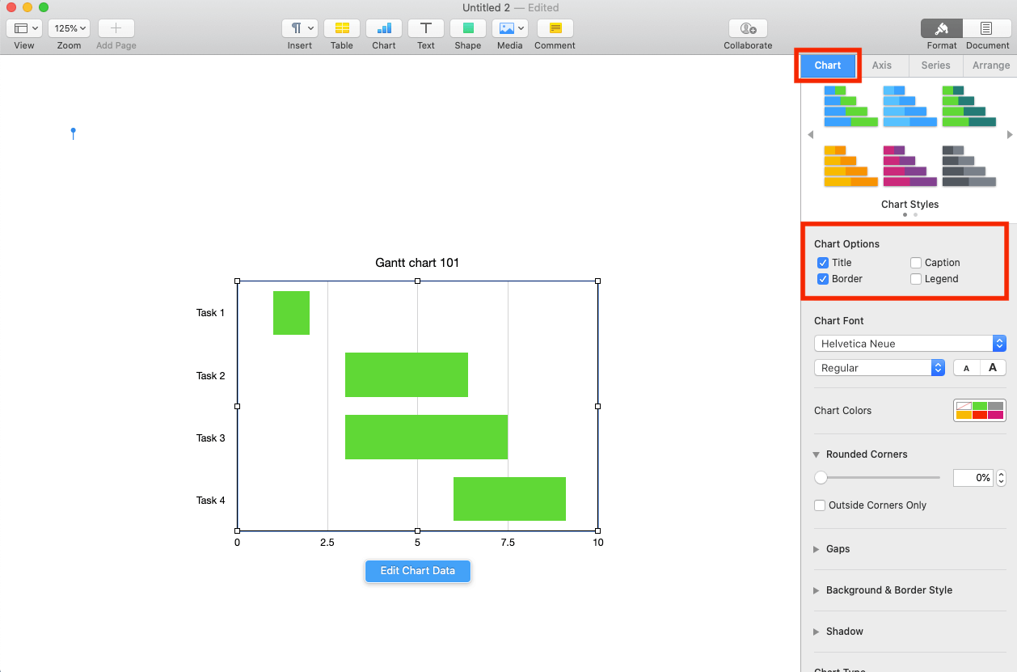The height and width of the screenshot is (672, 1017).
Task: Open the Helvetica Neue font dropdown
Action: tap(909, 343)
